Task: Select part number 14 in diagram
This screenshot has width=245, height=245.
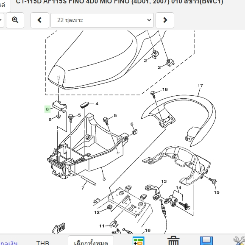Action: tap(178, 188)
